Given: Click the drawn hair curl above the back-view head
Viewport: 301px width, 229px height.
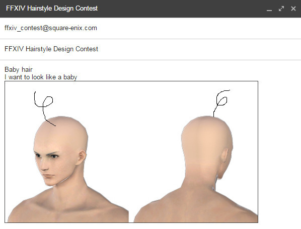Looking at the screenshot, I should (221, 103).
